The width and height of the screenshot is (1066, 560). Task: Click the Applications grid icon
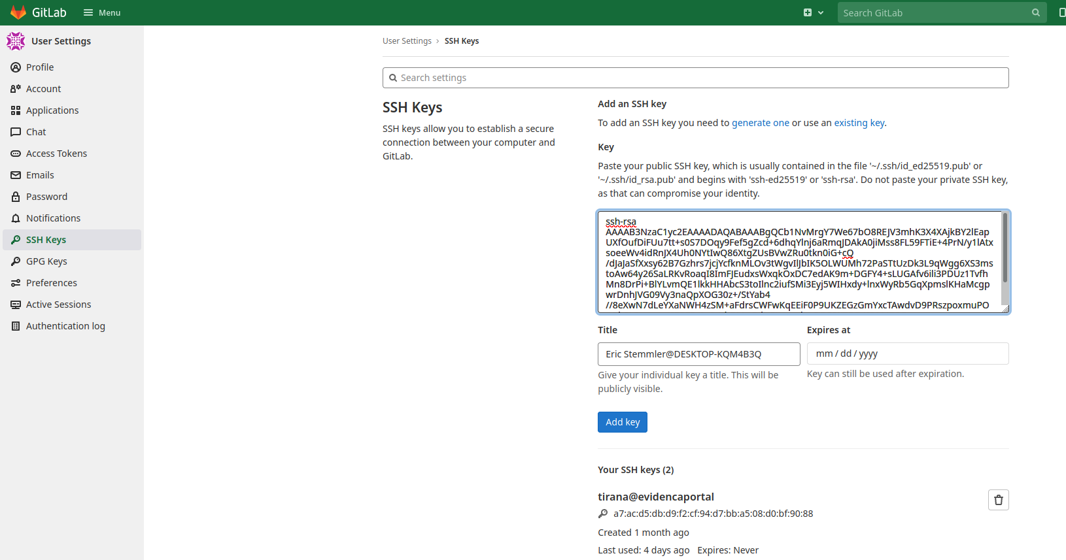pos(16,110)
